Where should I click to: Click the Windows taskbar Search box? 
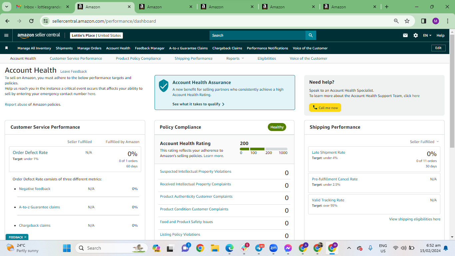pos(111,248)
